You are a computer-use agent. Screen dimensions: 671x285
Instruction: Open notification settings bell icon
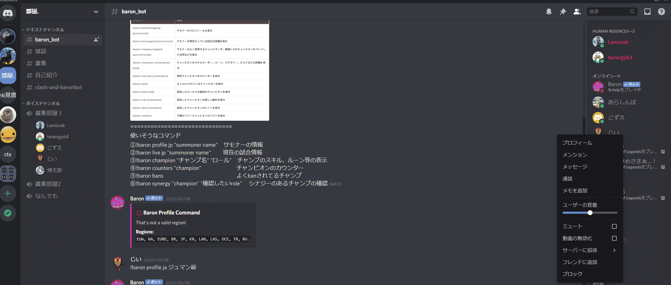[x=549, y=12]
